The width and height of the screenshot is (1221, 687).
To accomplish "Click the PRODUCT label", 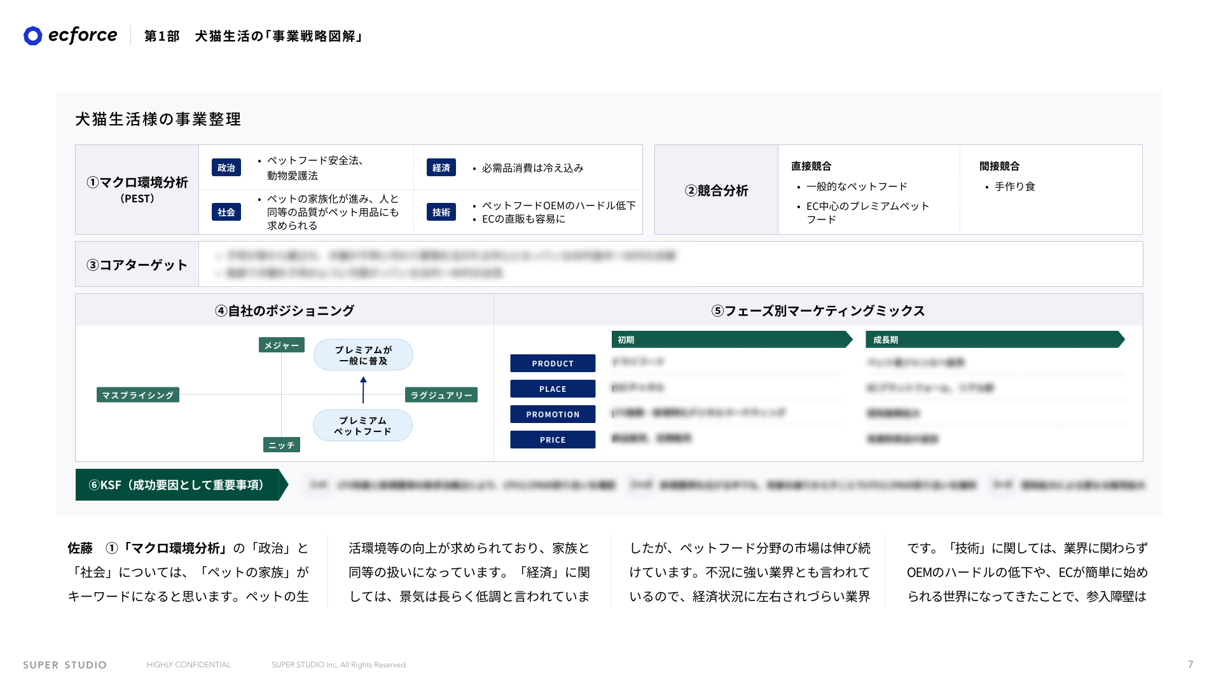I will pos(553,363).
